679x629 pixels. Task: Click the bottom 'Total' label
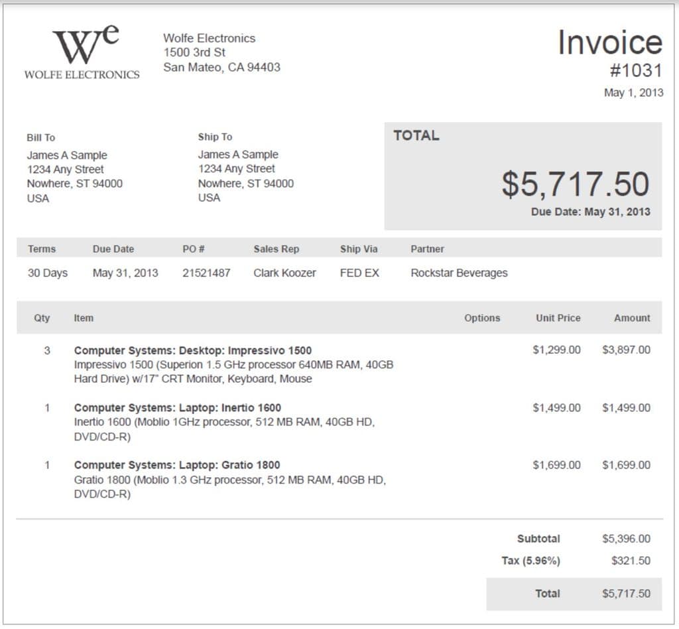coord(547,594)
